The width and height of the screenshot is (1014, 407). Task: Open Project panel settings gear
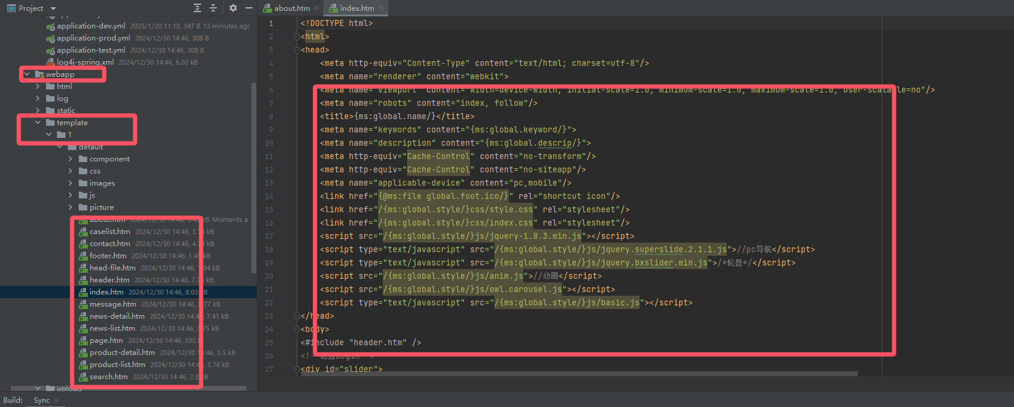233,8
